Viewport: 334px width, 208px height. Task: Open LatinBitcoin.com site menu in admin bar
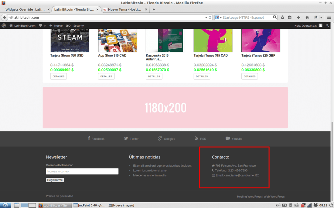tap(22, 25)
